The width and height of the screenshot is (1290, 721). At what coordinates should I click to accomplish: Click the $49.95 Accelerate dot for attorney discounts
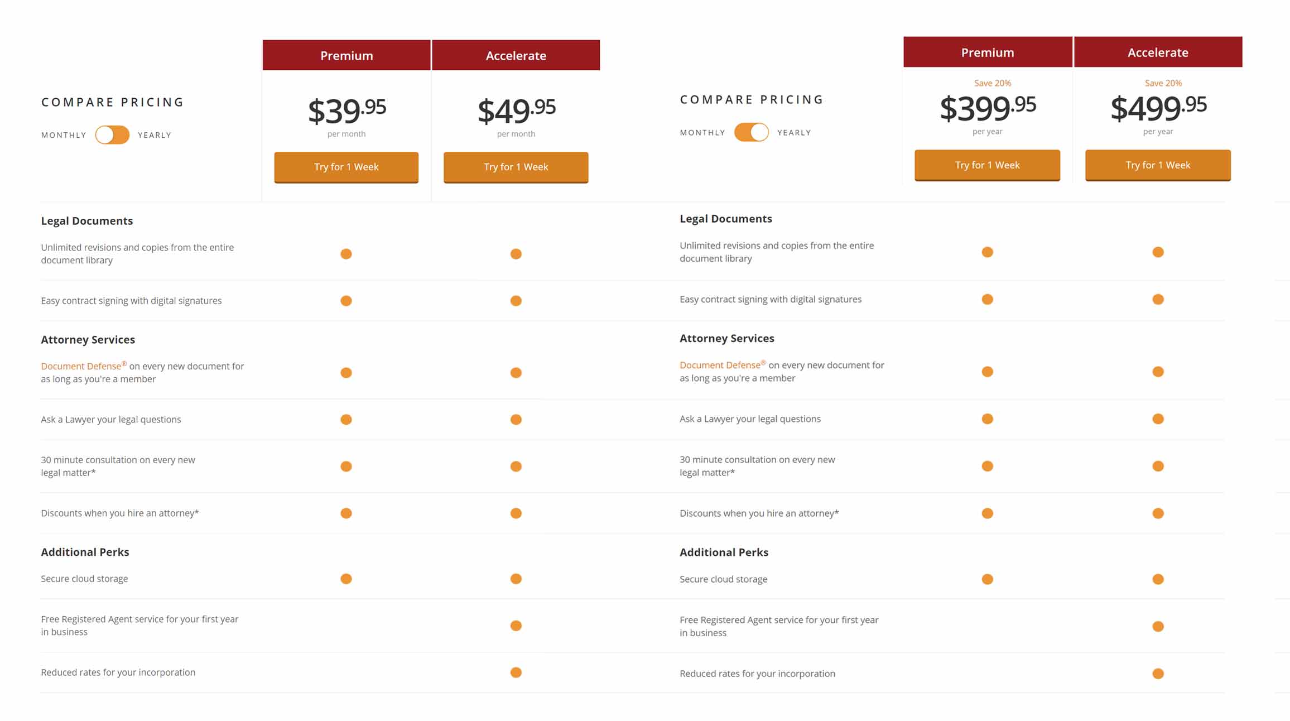point(516,513)
